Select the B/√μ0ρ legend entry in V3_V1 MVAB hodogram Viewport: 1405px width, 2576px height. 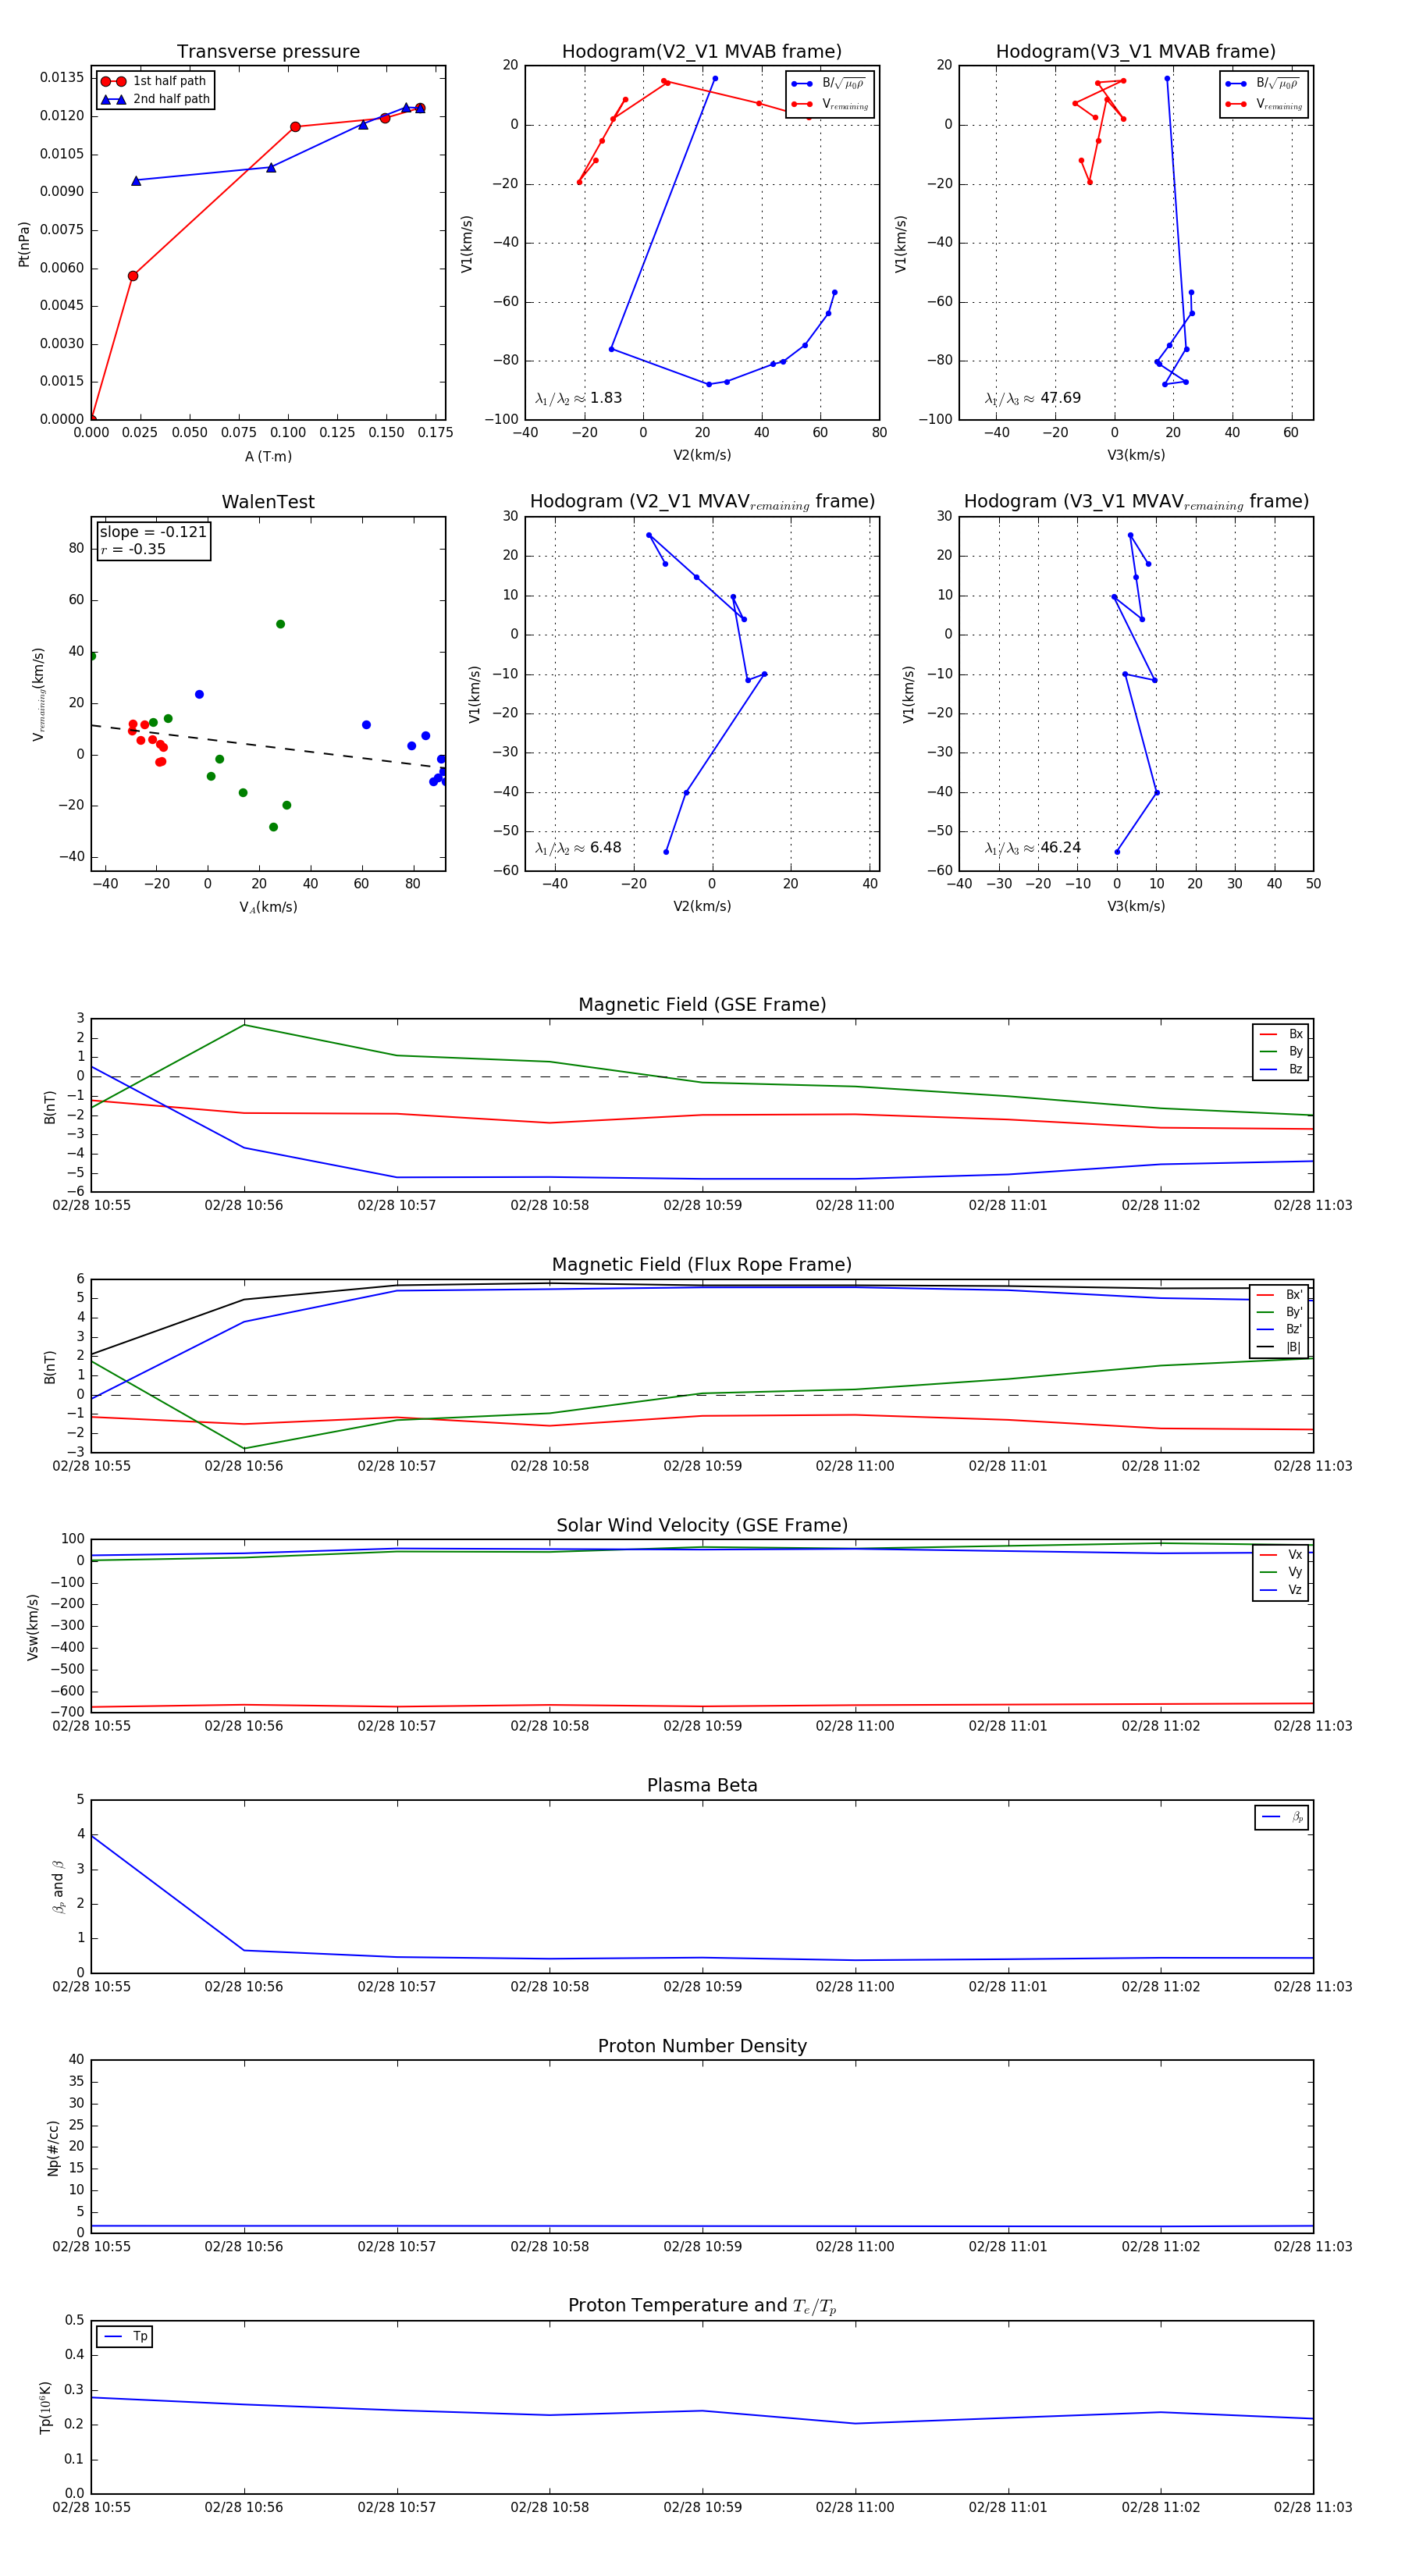(1263, 84)
